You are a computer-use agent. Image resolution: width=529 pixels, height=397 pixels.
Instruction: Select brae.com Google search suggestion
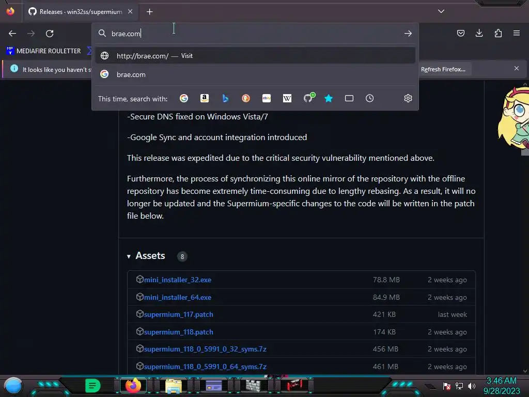[255, 74]
